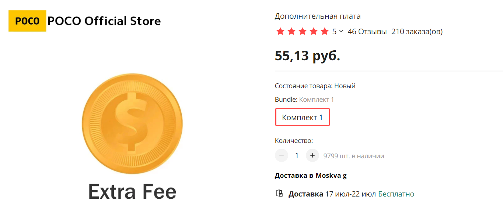
Task: Click the Доставка в Moskva g heading
Action: pos(311,175)
